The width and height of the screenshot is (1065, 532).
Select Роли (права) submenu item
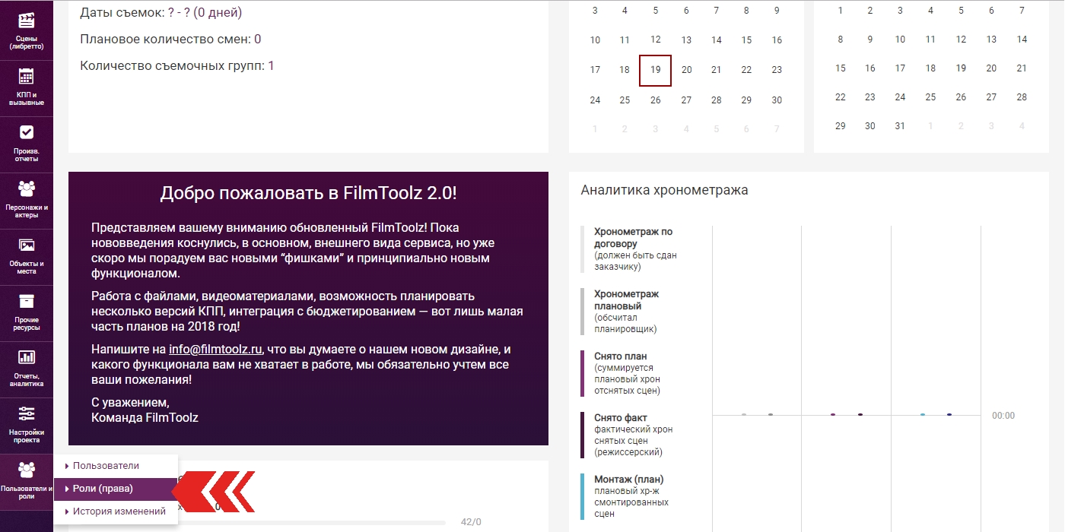coord(116,489)
